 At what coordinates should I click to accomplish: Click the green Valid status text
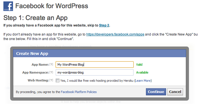[x=139, y=65]
